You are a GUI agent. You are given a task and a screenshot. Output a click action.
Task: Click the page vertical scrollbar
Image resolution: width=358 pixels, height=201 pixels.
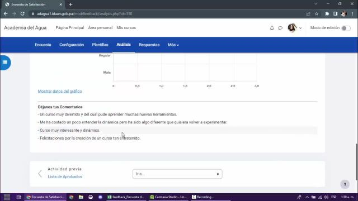356,162
